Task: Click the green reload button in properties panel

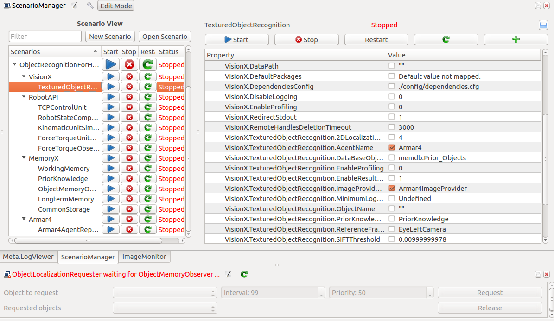Action: 446,39
